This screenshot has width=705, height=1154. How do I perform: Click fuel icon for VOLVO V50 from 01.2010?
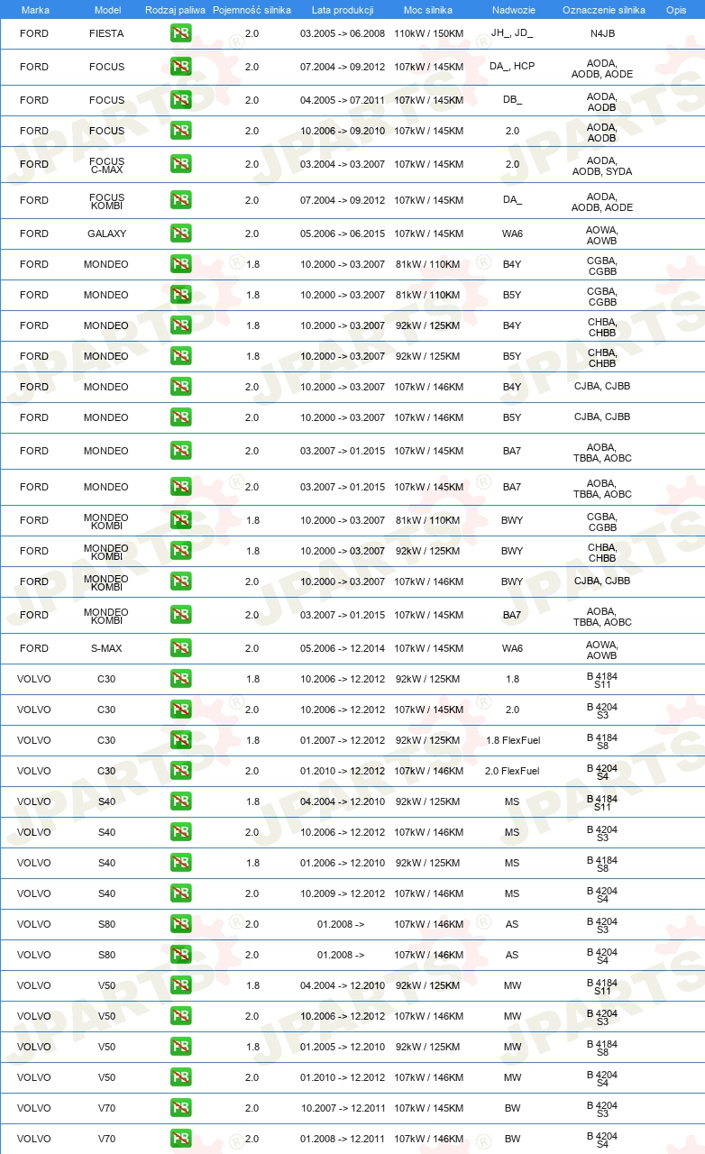[180, 1077]
